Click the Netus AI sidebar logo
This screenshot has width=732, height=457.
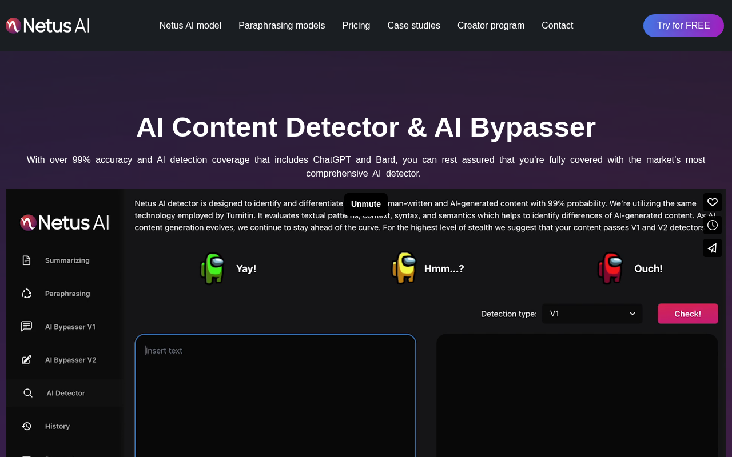point(64,222)
